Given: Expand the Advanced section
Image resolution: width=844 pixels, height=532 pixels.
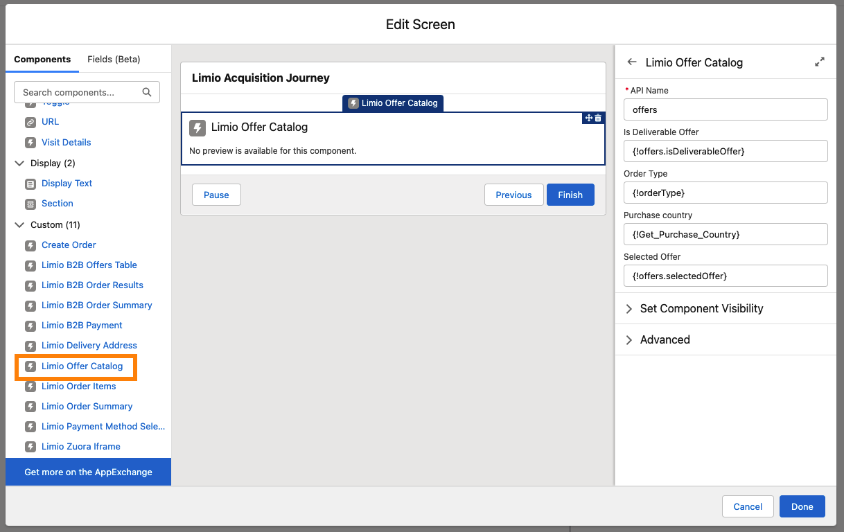Looking at the screenshot, I should click(x=629, y=340).
